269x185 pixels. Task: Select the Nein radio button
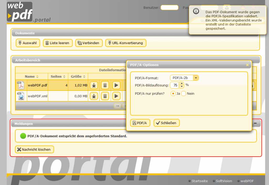pos(183,93)
